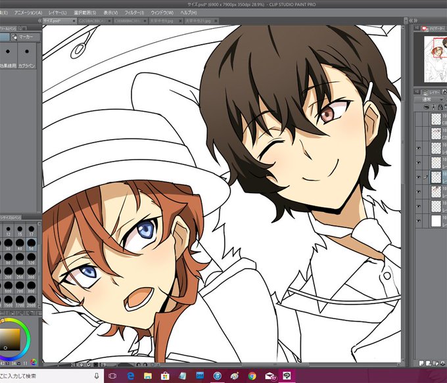The width and height of the screenshot is (447, 383).
Task: Toggle the lock layer icon
Action: [x=440, y=107]
